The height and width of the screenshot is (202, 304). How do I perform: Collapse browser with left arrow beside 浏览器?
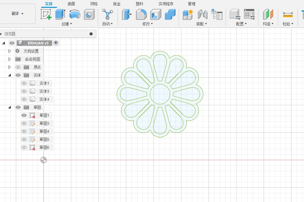coord(1,34)
